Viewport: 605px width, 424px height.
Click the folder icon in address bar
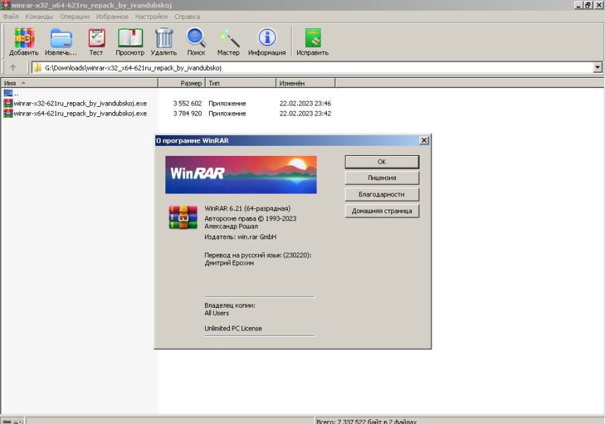[38, 67]
